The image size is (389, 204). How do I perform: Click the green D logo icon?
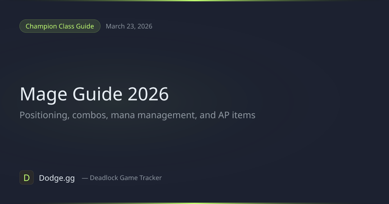pyautogui.click(x=27, y=177)
